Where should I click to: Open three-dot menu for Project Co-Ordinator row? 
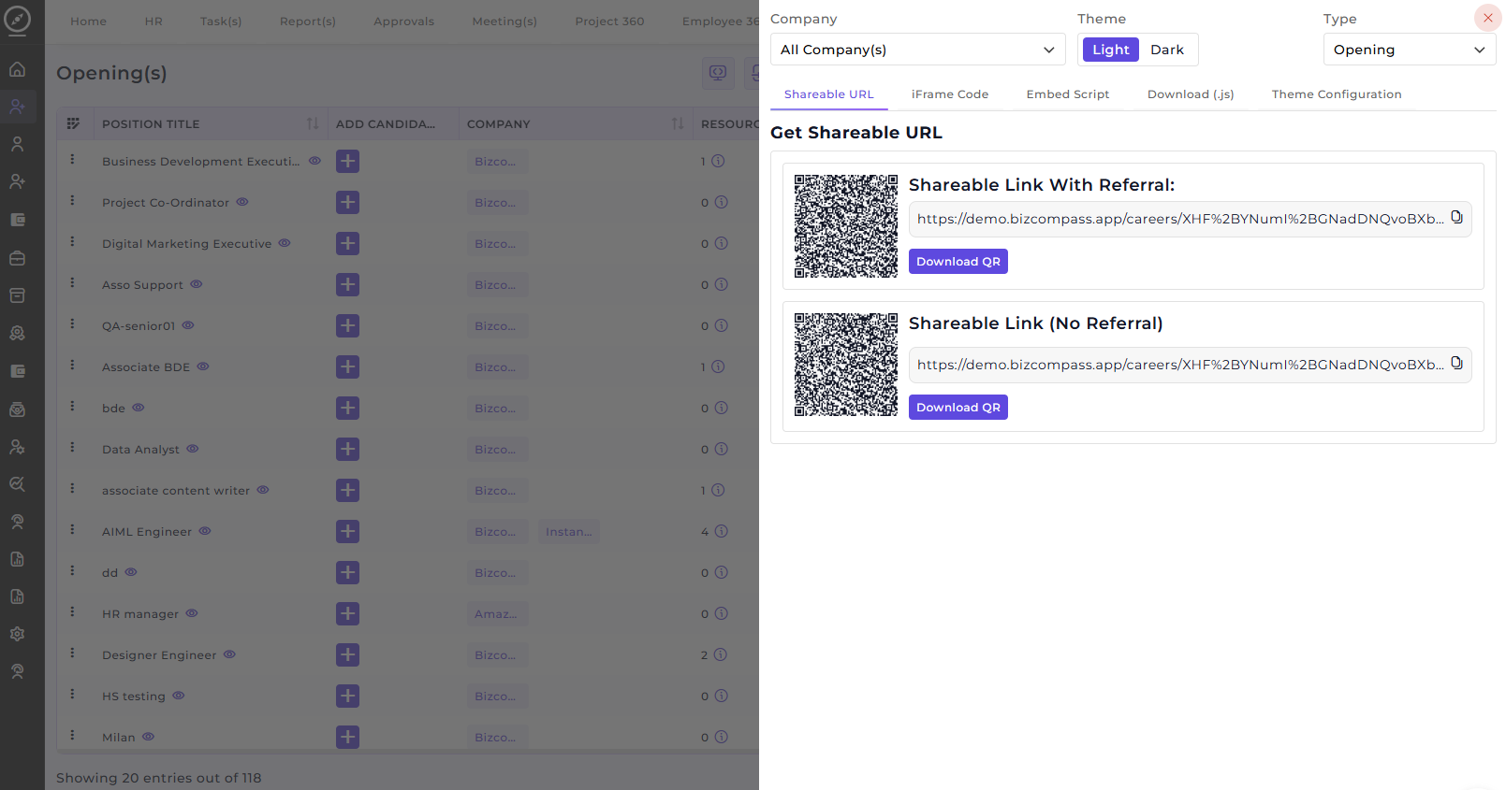(x=72, y=201)
